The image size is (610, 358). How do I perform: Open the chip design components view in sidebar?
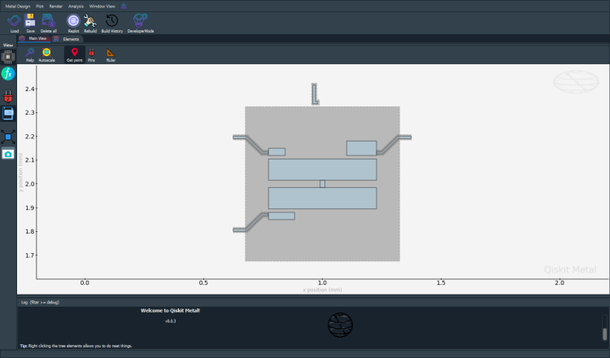pos(8,57)
